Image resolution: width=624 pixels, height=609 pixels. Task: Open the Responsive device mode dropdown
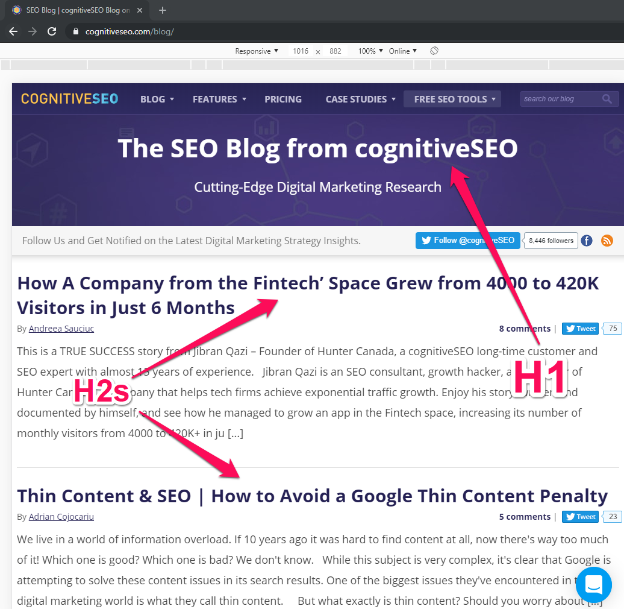[x=256, y=51]
